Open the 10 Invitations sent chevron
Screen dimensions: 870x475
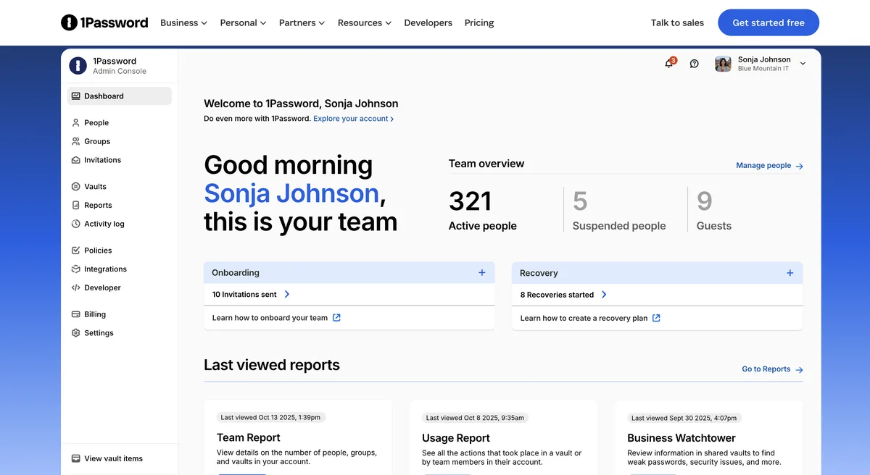[x=287, y=295]
